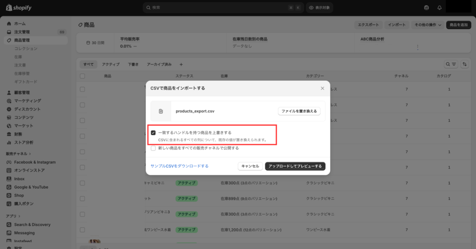Open 在庫 under 商品管理
This screenshot has height=249, width=476.
pyautogui.click(x=18, y=57)
